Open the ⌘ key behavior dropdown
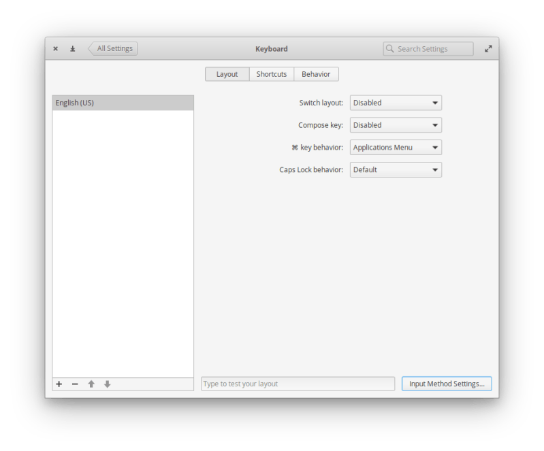This screenshot has height=451, width=544. pos(396,148)
